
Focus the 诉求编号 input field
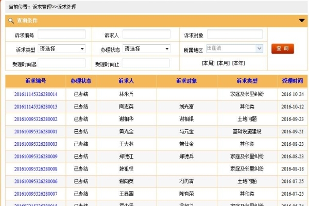[x=61, y=35]
